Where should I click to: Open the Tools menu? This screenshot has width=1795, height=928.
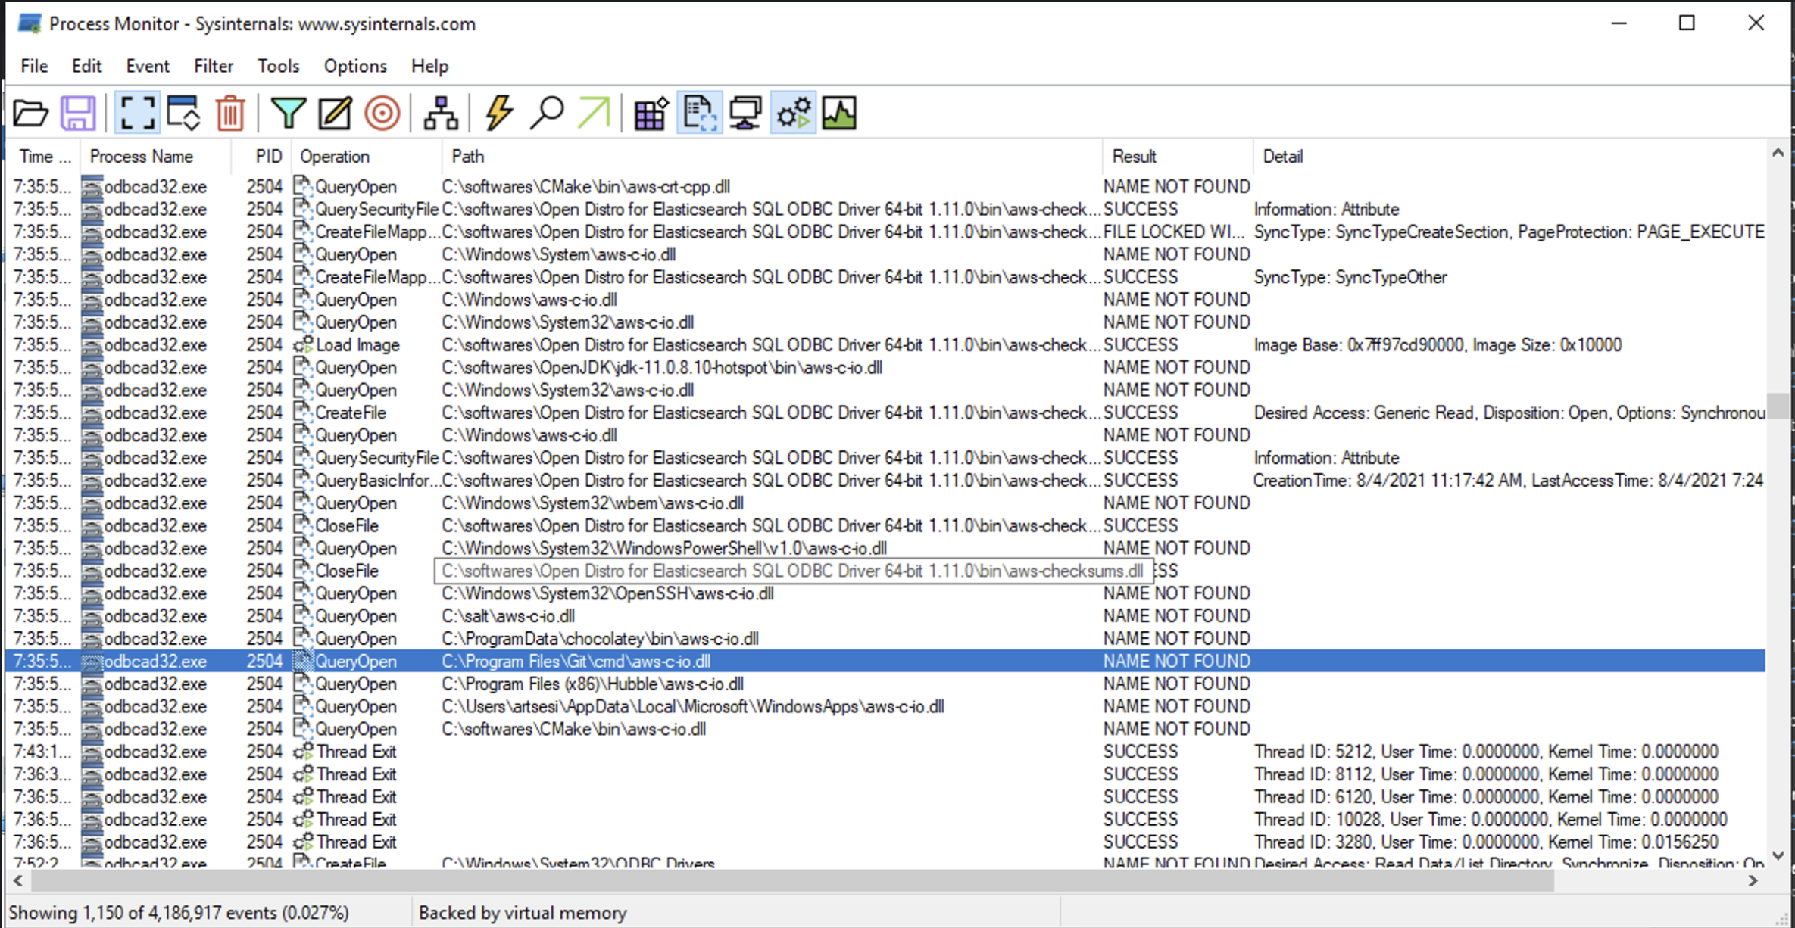pyautogui.click(x=278, y=67)
